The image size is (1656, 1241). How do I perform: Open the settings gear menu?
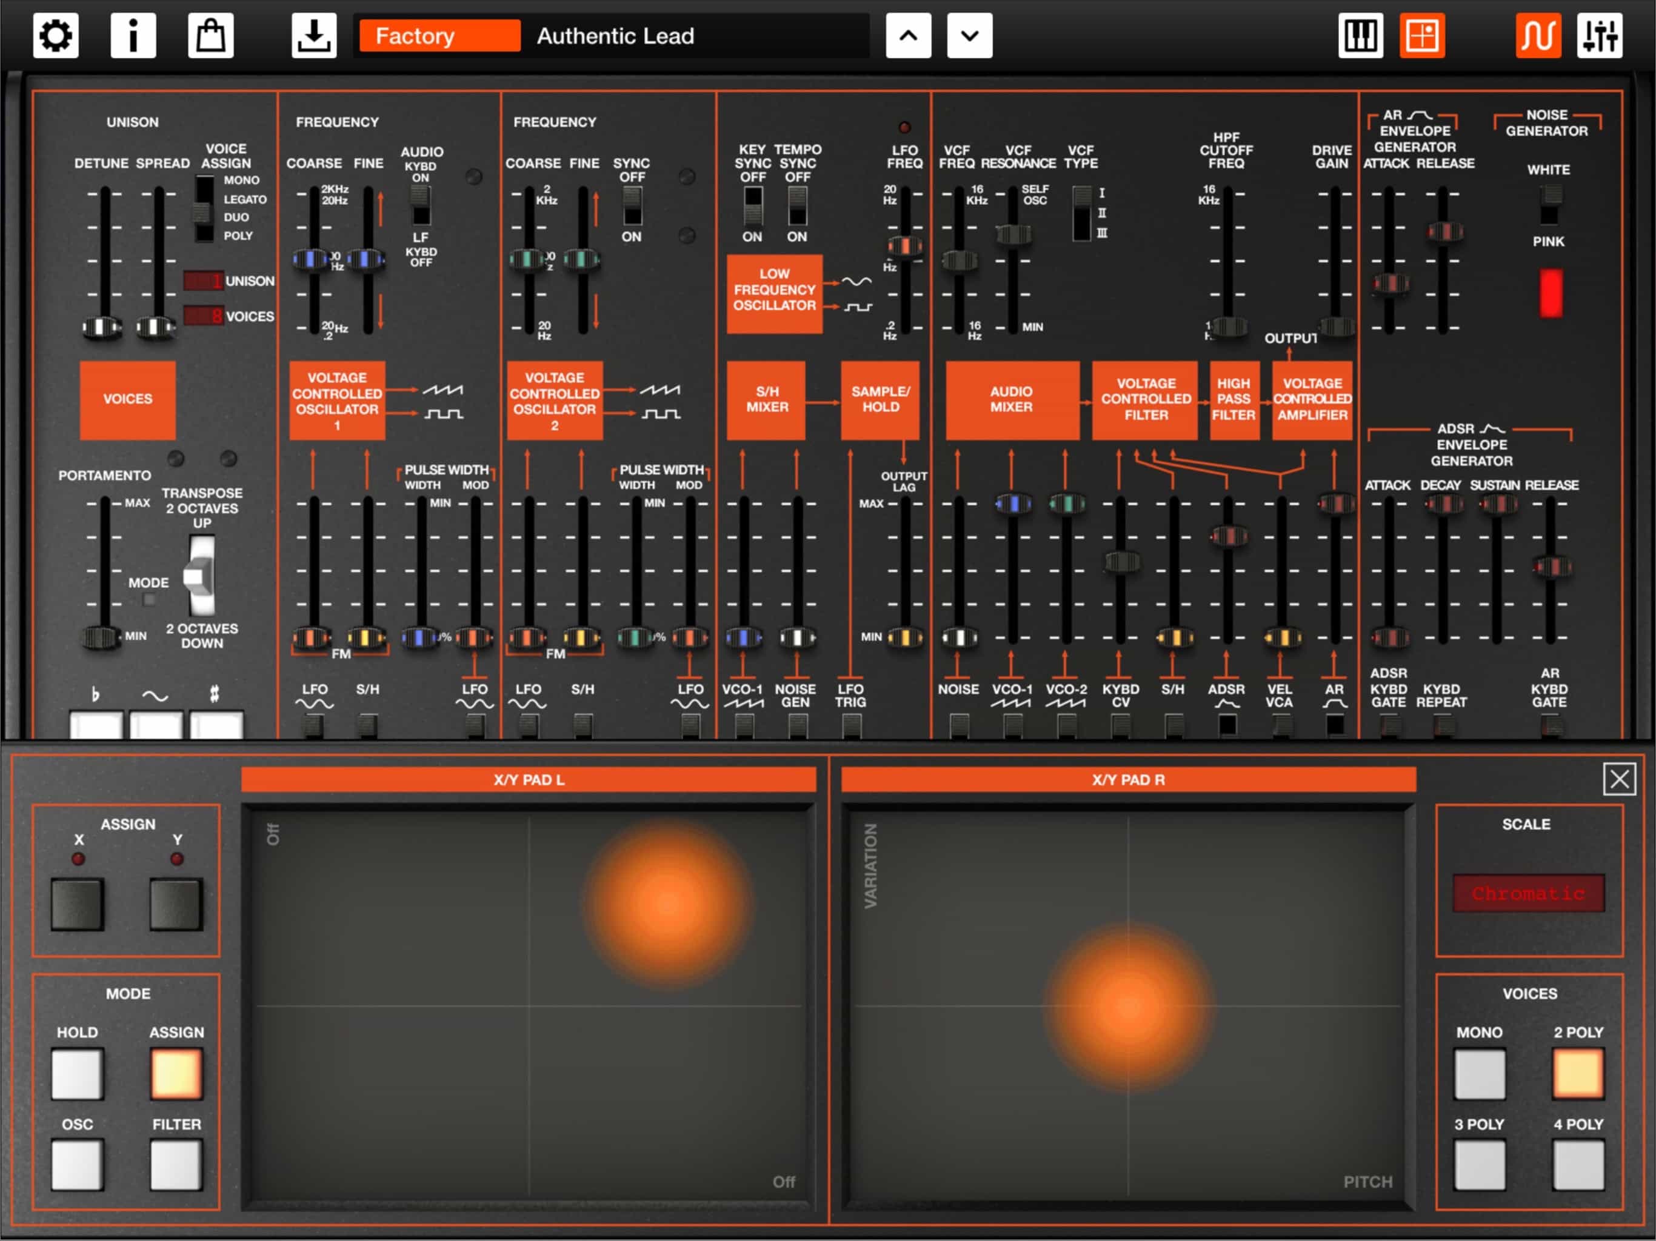click(x=55, y=35)
